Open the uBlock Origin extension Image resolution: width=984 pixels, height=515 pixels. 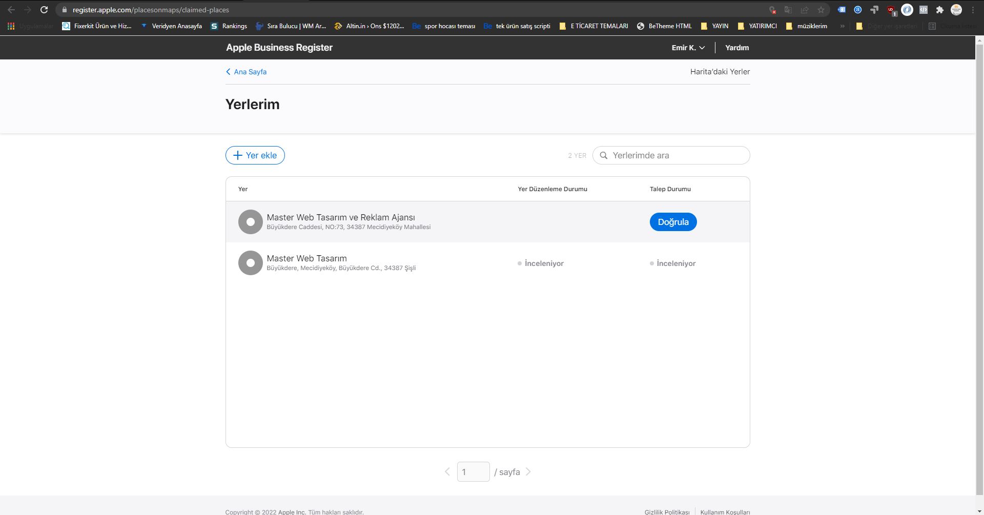coord(891,10)
